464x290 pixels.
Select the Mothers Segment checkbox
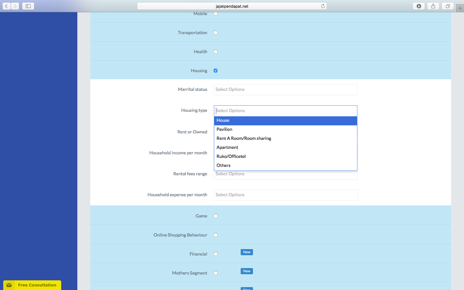click(216, 273)
